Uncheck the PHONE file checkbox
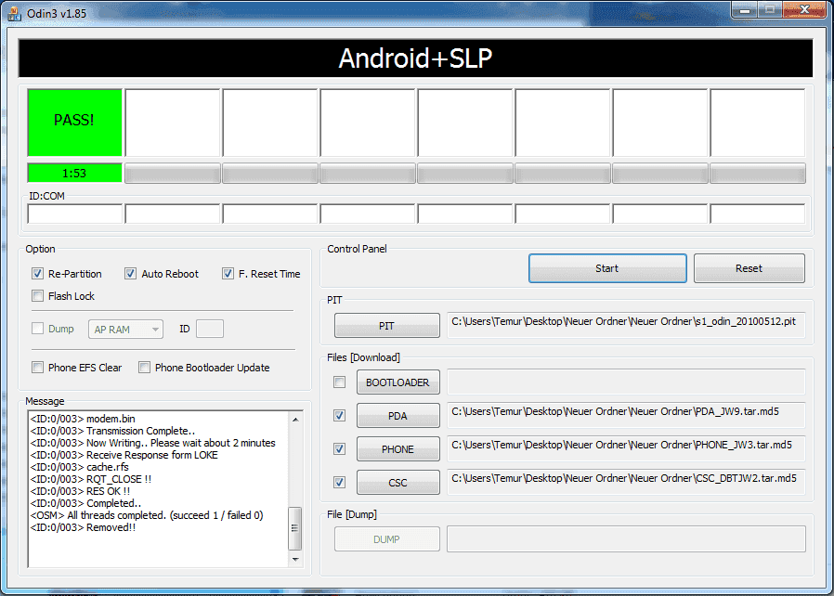 tap(339, 449)
